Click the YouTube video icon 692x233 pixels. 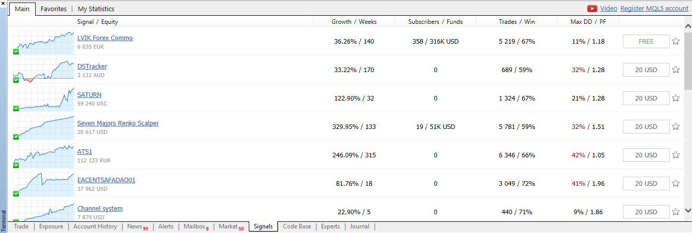tap(592, 9)
